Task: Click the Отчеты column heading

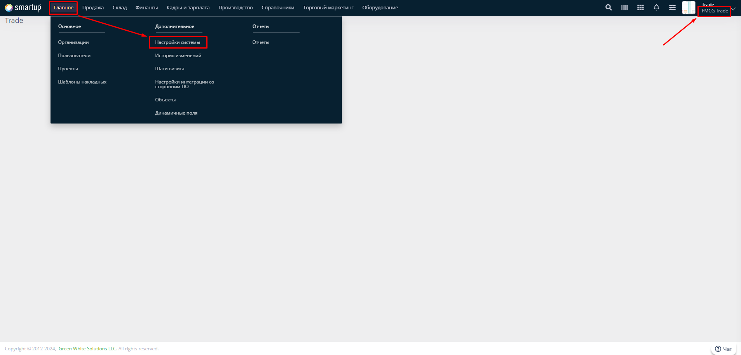Action: pyautogui.click(x=261, y=26)
